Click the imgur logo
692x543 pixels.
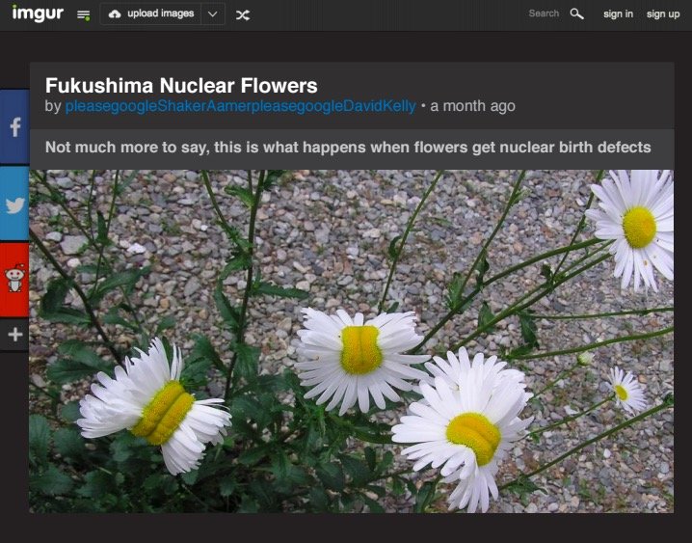(x=38, y=14)
